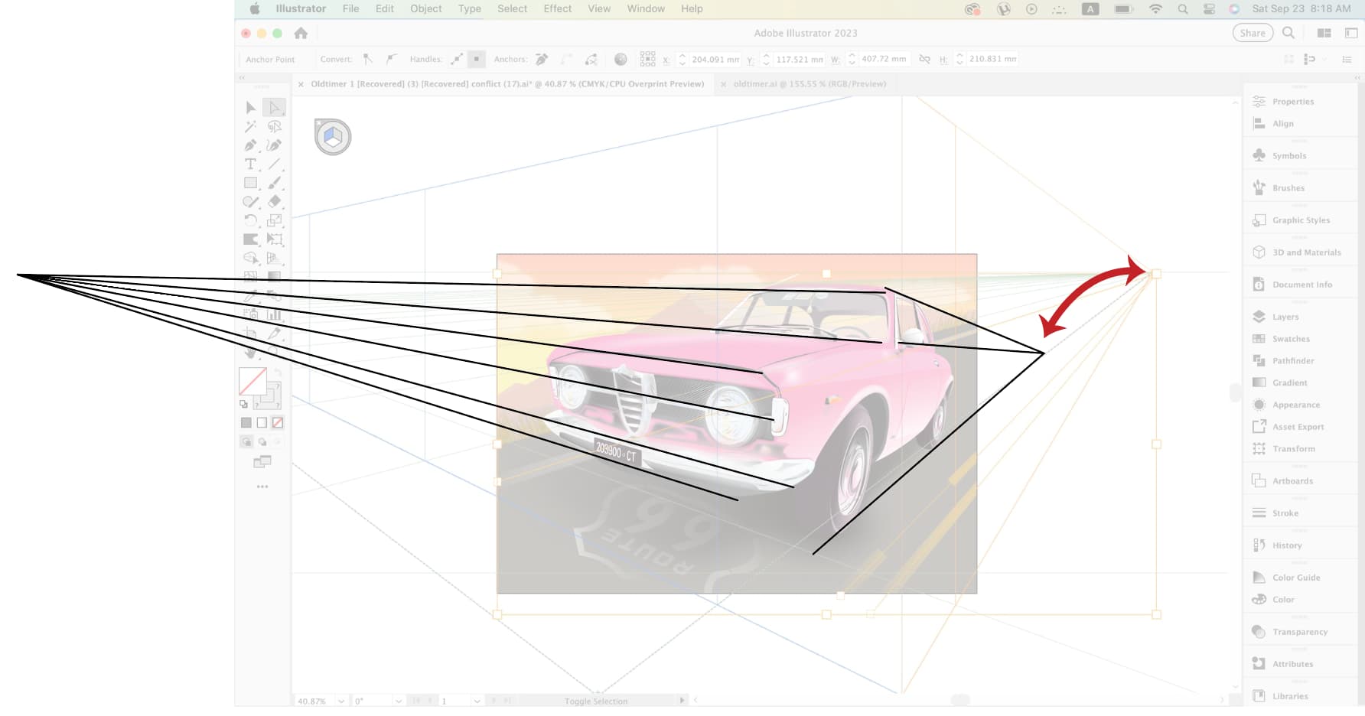The image size is (1365, 716).
Task: Select the Gradient fill mode box
Action: pos(262,422)
